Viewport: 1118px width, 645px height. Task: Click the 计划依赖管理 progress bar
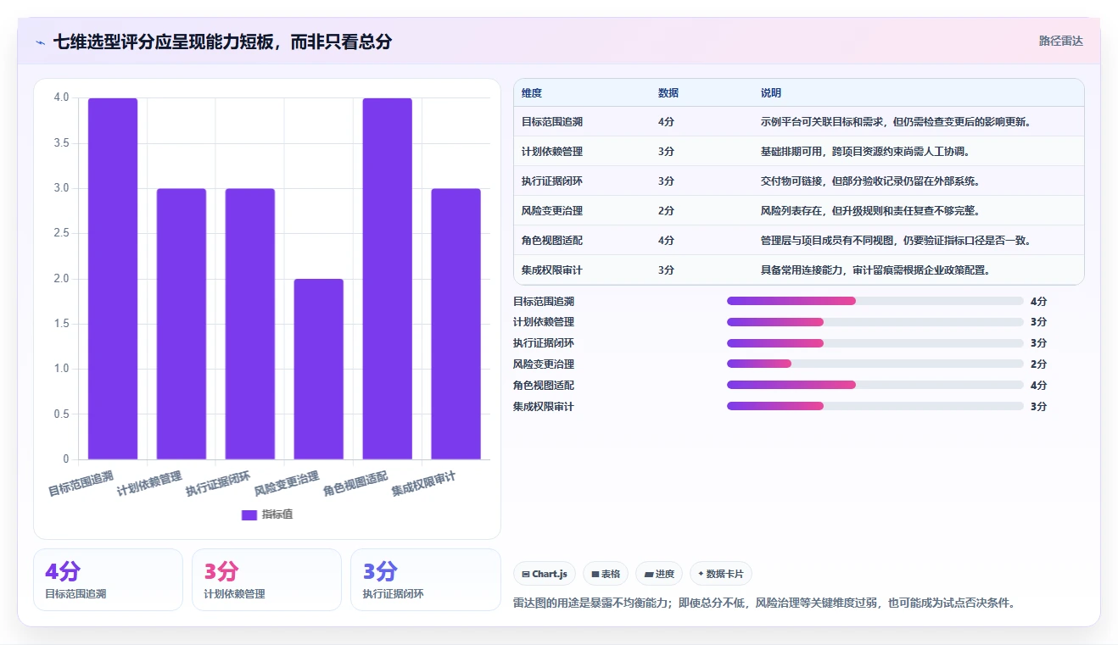(875, 322)
